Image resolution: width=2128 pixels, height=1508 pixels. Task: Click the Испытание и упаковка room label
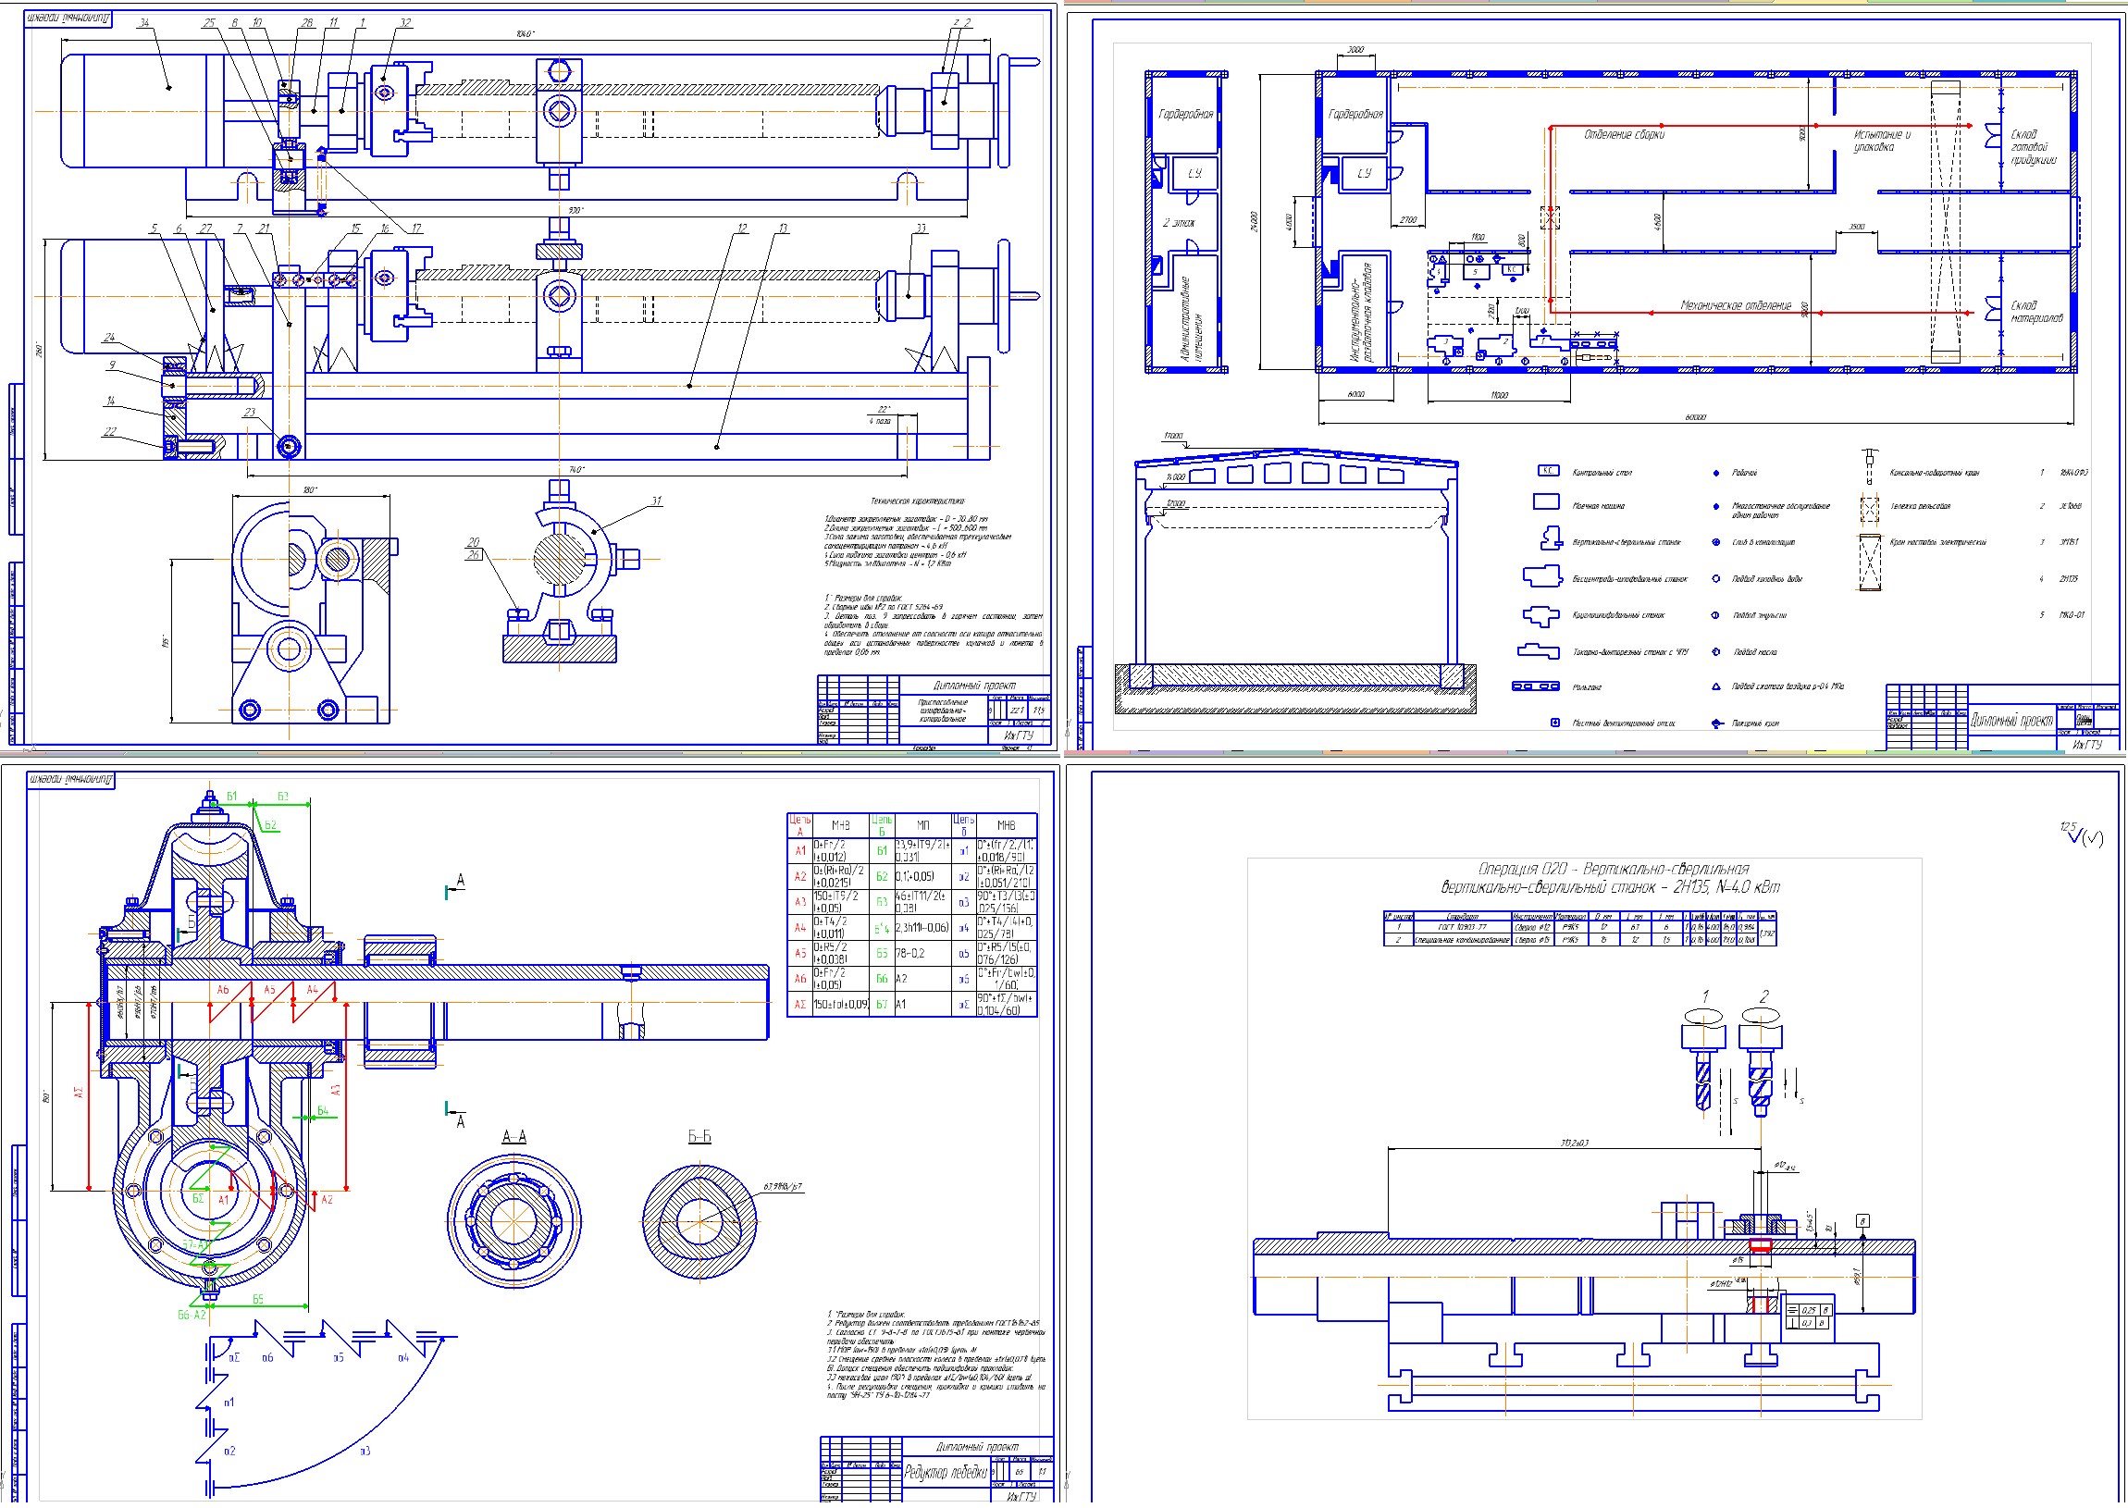(x=1882, y=141)
